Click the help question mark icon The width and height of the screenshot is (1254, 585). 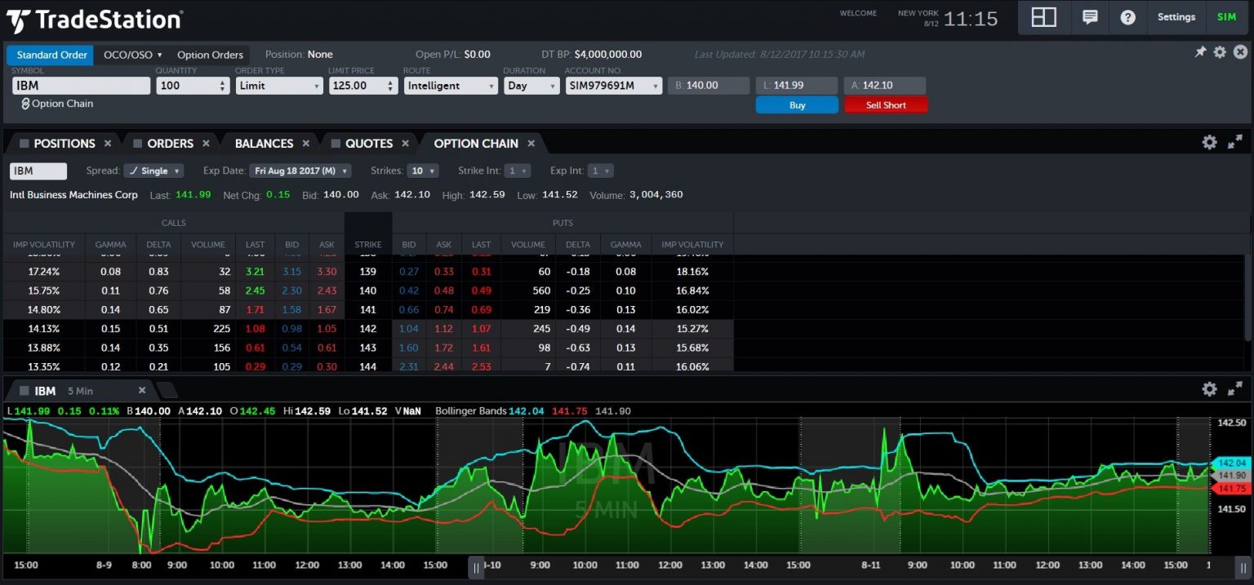pos(1127,17)
